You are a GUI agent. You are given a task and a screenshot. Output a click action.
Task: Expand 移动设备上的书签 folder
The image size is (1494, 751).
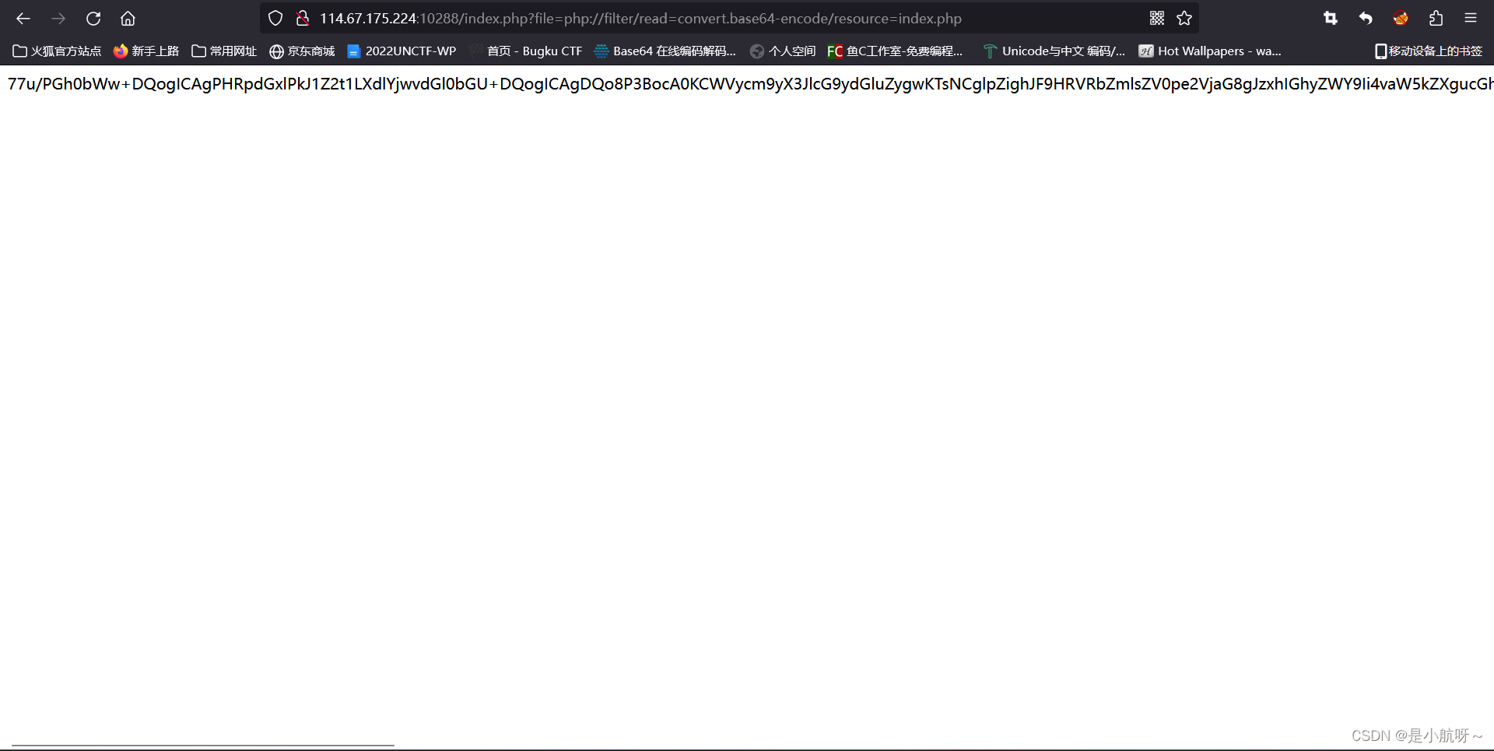(x=1427, y=51)
